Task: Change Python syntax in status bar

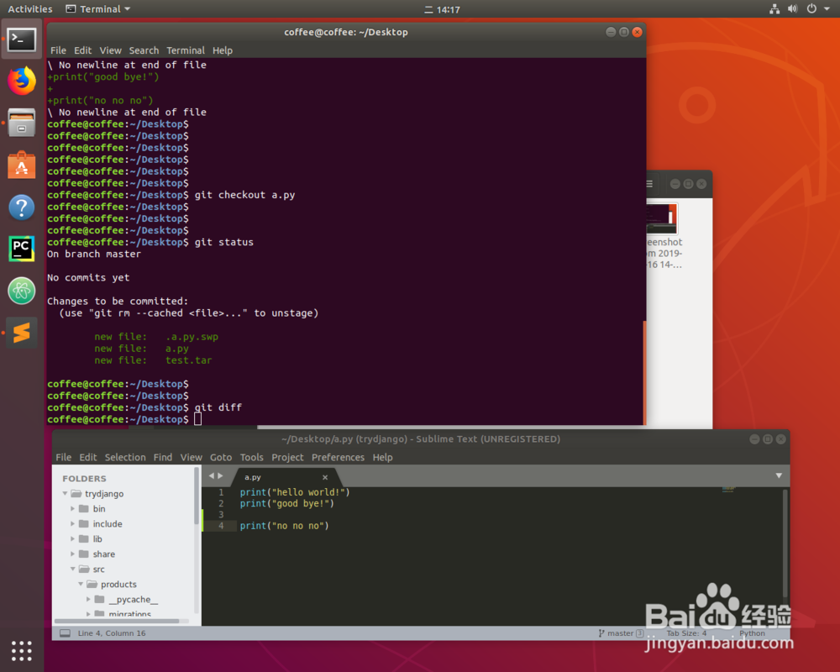Action: coord(752,633)
